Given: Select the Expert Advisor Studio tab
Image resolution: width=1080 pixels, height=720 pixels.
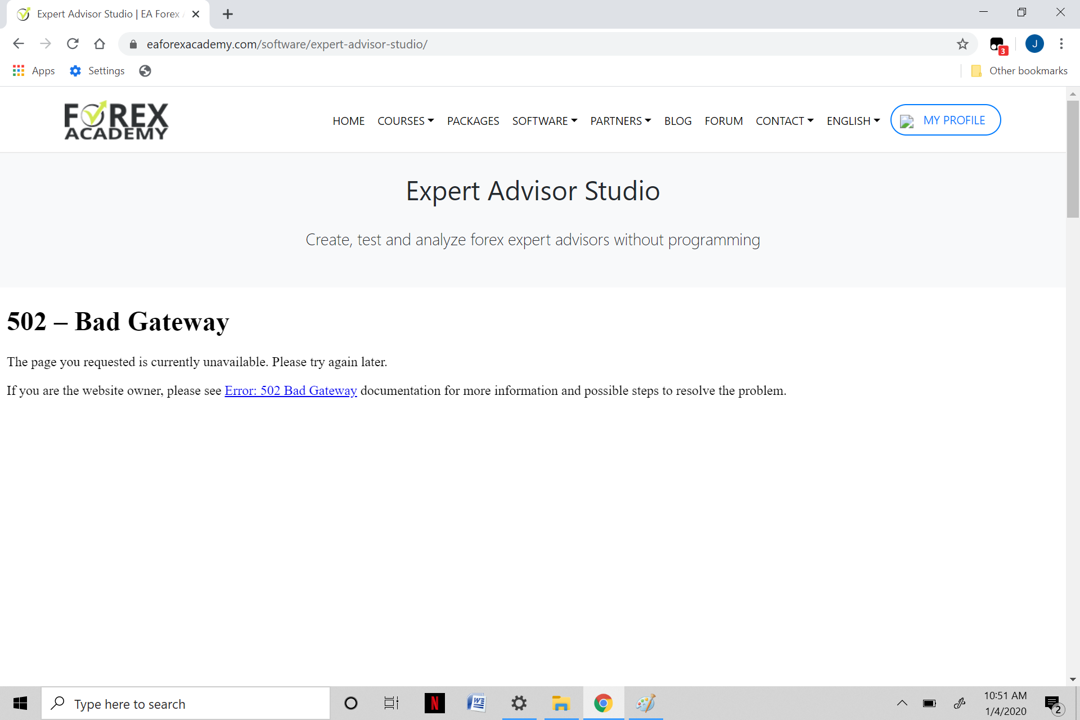Looking at the screenshot, I should click(x=107, y=14).
